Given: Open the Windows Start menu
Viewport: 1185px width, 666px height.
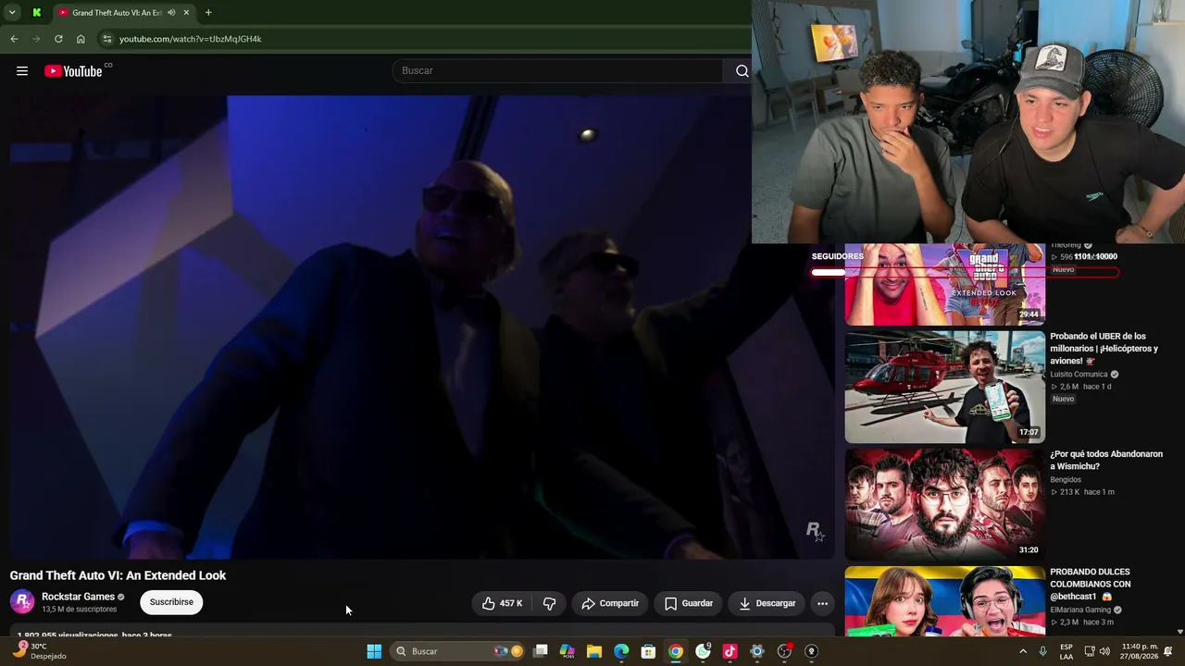Looking at the screenshot, I should click(x=374, y=651).
